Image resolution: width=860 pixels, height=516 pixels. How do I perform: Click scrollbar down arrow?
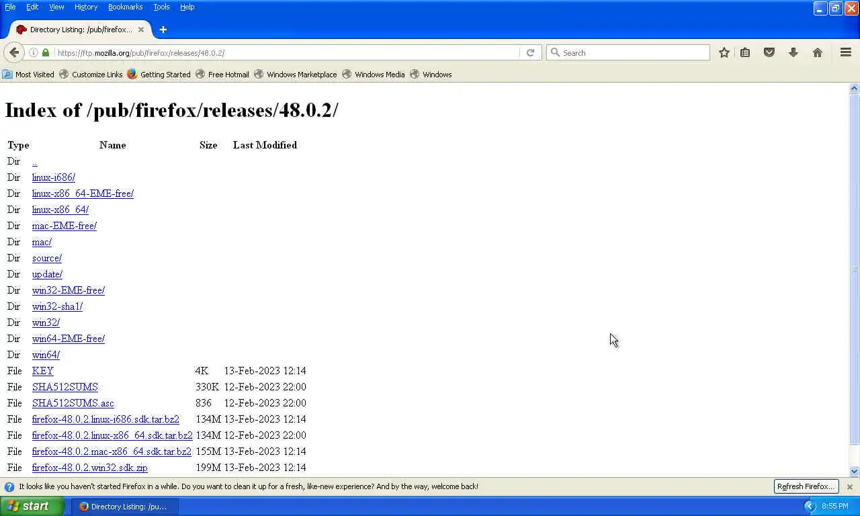pos(855,472)
